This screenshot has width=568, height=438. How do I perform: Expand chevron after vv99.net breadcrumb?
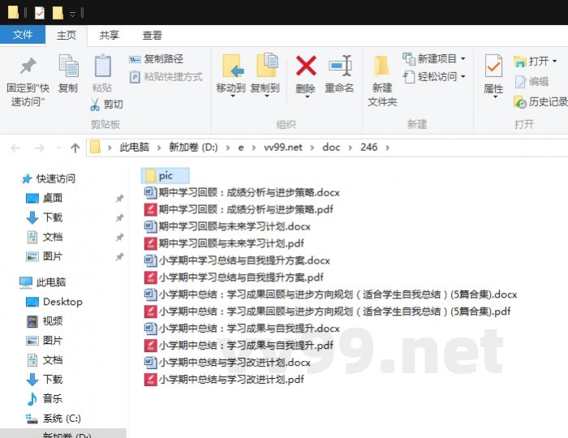(312, 148)
